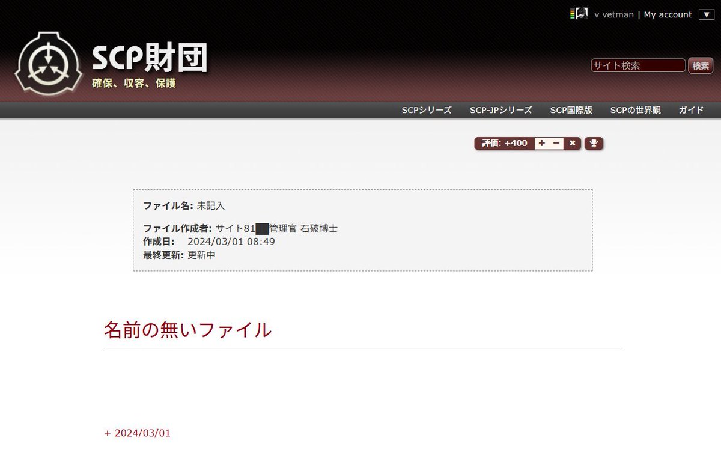This screenshot has height=468, width=721.
Task: Cancel vote with the X button
Action: (x=573, y=143)
